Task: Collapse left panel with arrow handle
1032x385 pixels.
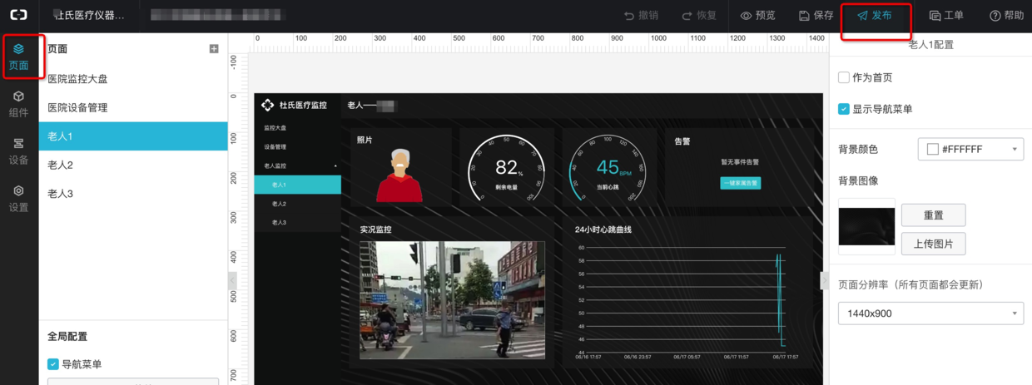Action: pos(232,281)
